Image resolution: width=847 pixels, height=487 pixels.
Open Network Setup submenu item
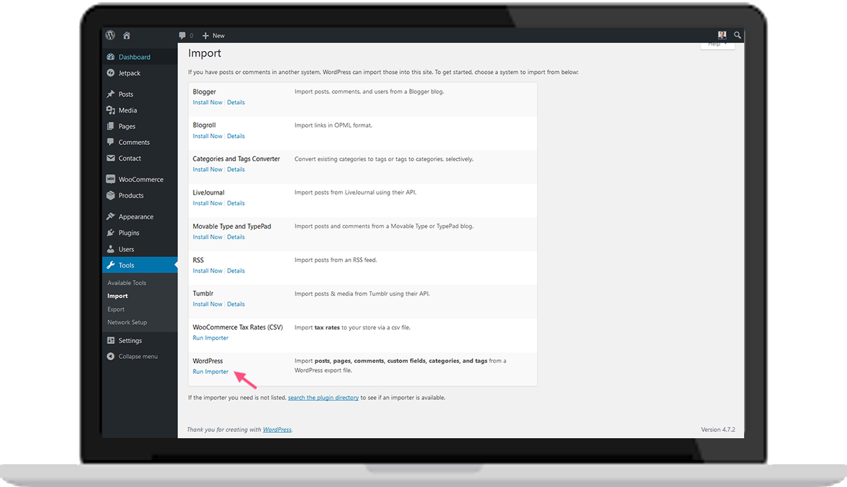click(127, 322)
